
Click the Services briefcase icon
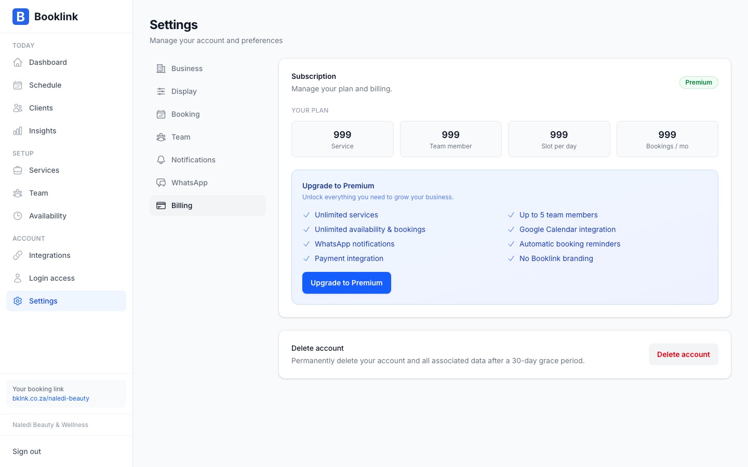tap(18, 170)
